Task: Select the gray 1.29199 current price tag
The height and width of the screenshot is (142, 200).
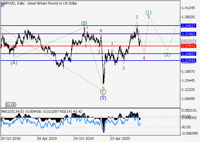Action: click(188, 41)
